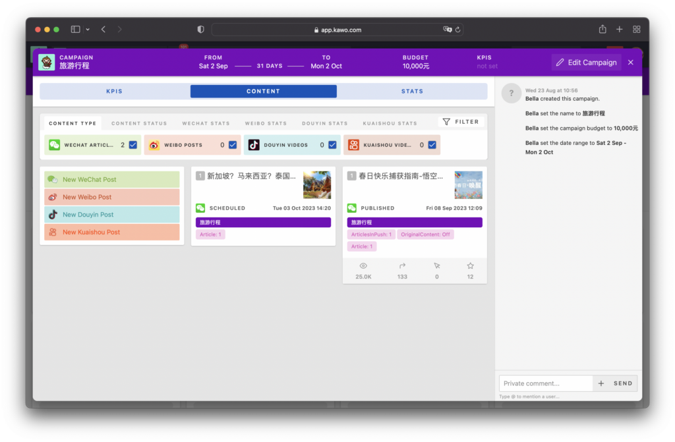Click the Kuaishou icon beside New Kuaishou Post

click(53, 232)
